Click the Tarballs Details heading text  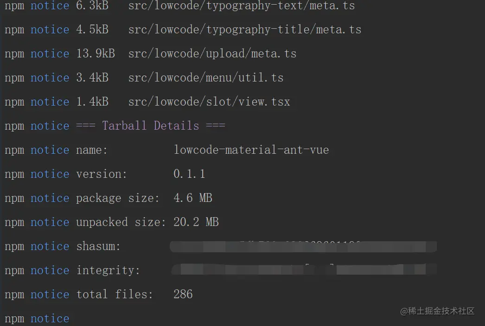(x=151, y=126)
